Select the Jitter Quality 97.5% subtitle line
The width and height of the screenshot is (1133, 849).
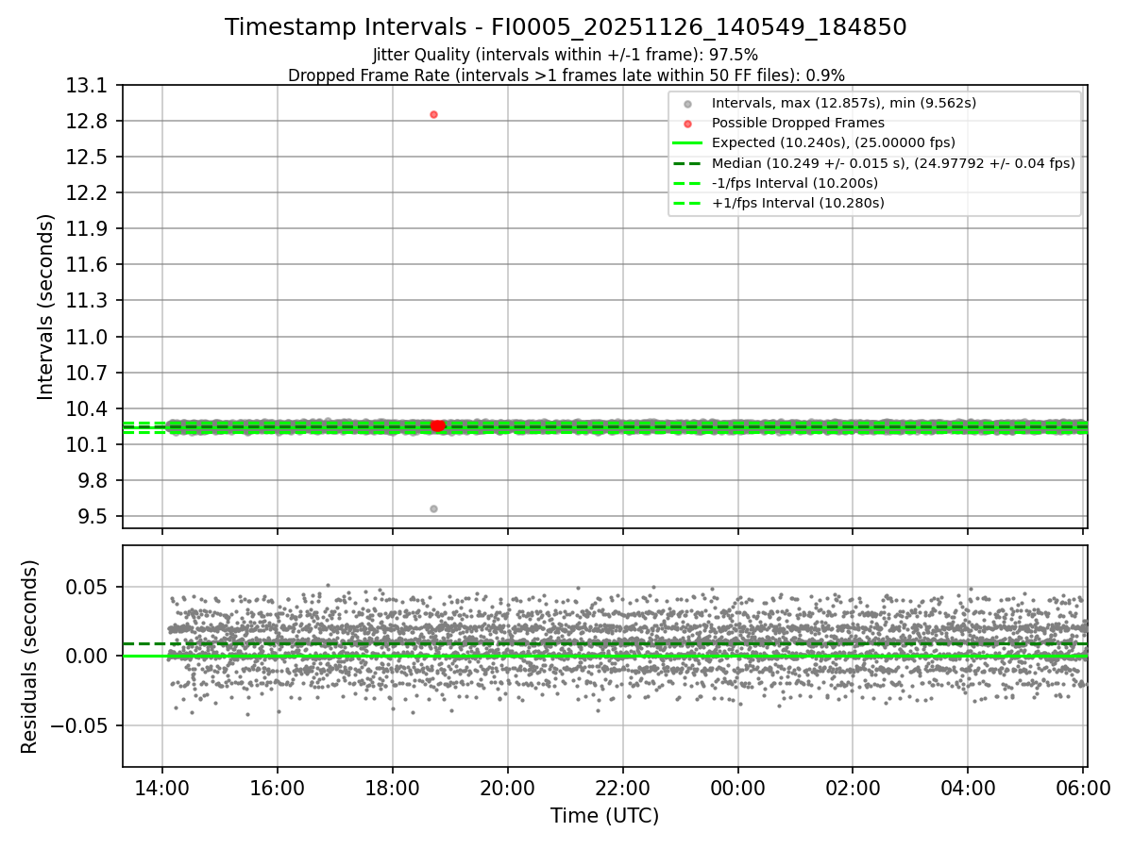pos(566,55)
